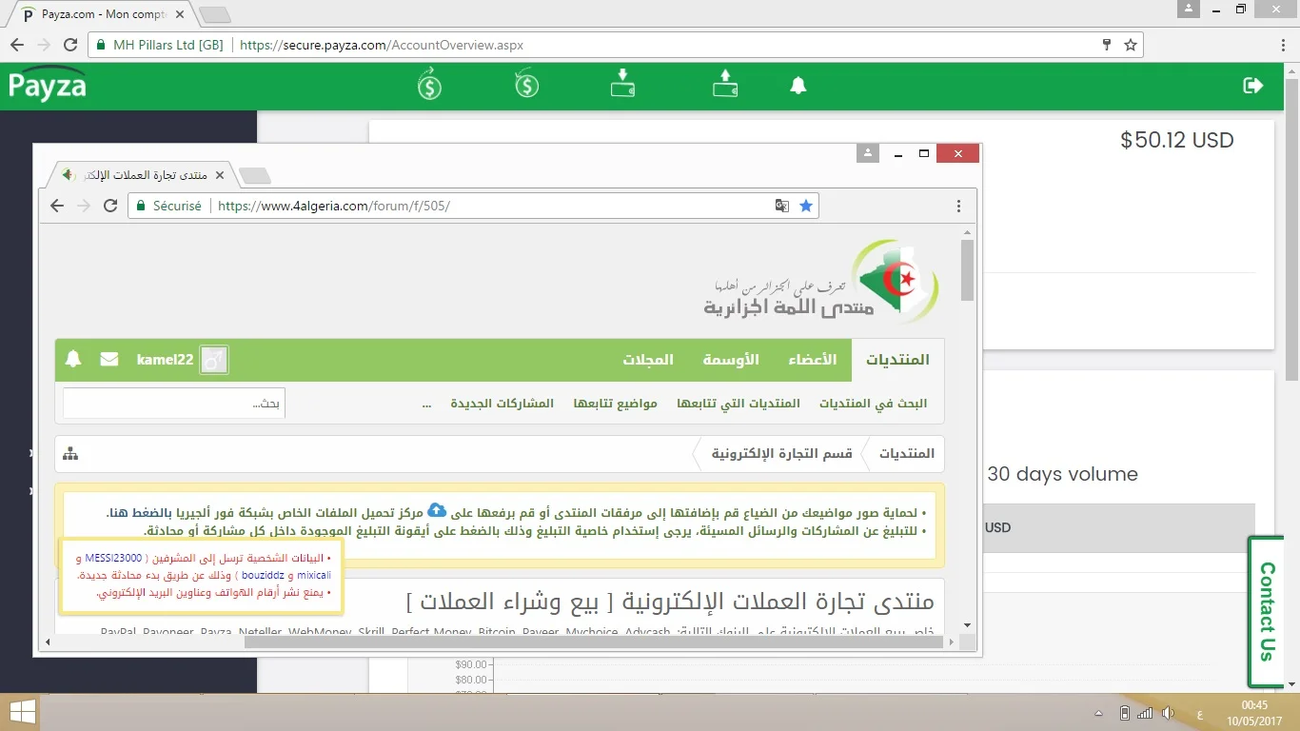Image resolution: width=1300 pixels, height=731 pixels.
Task: Open Payza notifications bell
Action: click(798, 86)
